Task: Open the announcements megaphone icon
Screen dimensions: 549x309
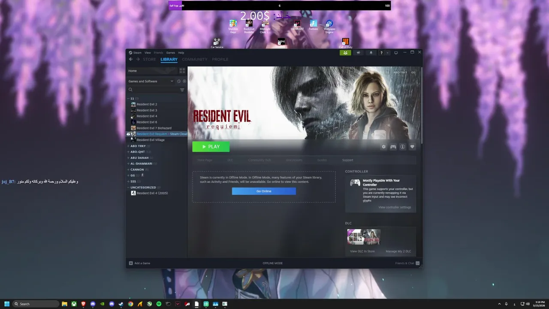Action: [x=358, y=53]
